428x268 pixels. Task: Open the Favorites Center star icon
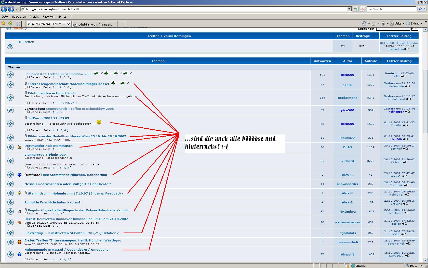click(x=3, y=23)
